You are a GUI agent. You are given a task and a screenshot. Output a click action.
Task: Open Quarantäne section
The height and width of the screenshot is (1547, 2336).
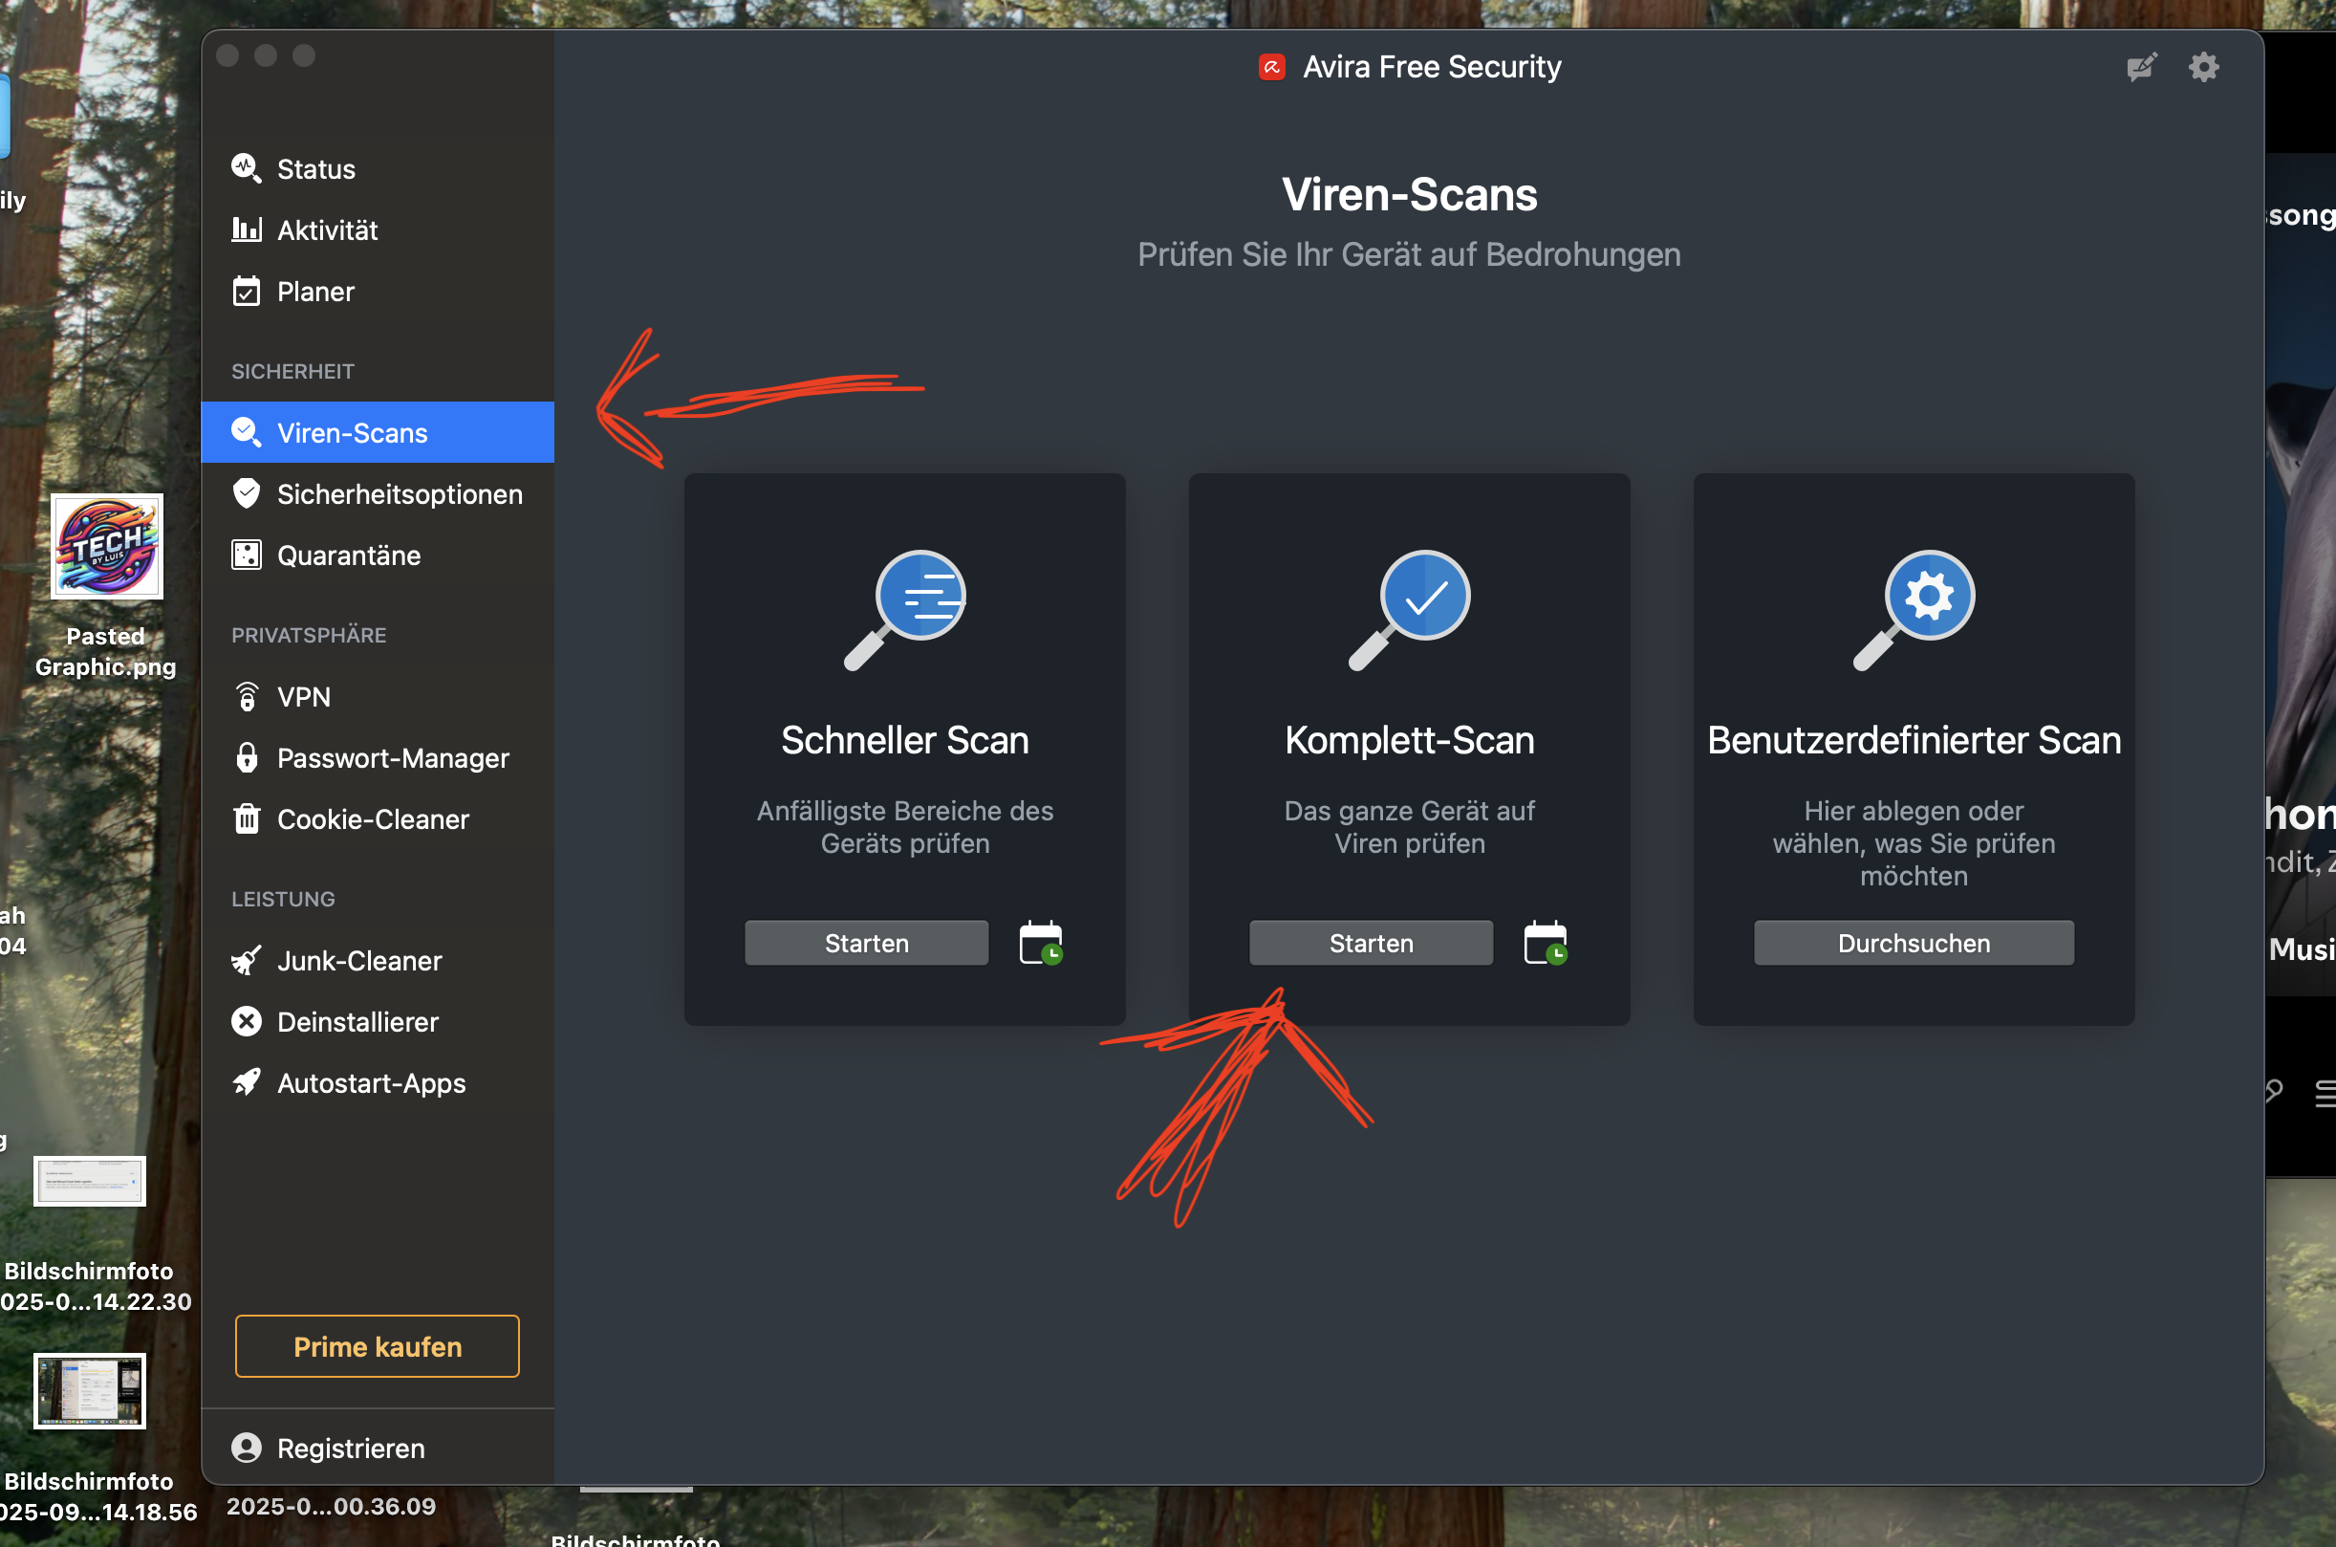coord(348,556)
